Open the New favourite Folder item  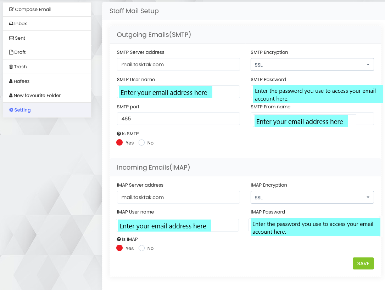pyautogui.click(x=37, y=96)
